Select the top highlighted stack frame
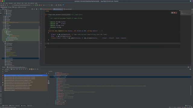This screenshot has width=193, height=108. 26,75
